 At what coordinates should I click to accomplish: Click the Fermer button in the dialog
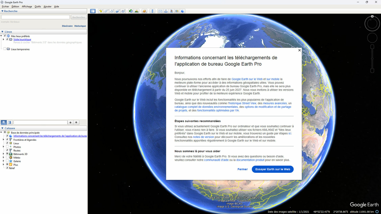coord(243,169)
